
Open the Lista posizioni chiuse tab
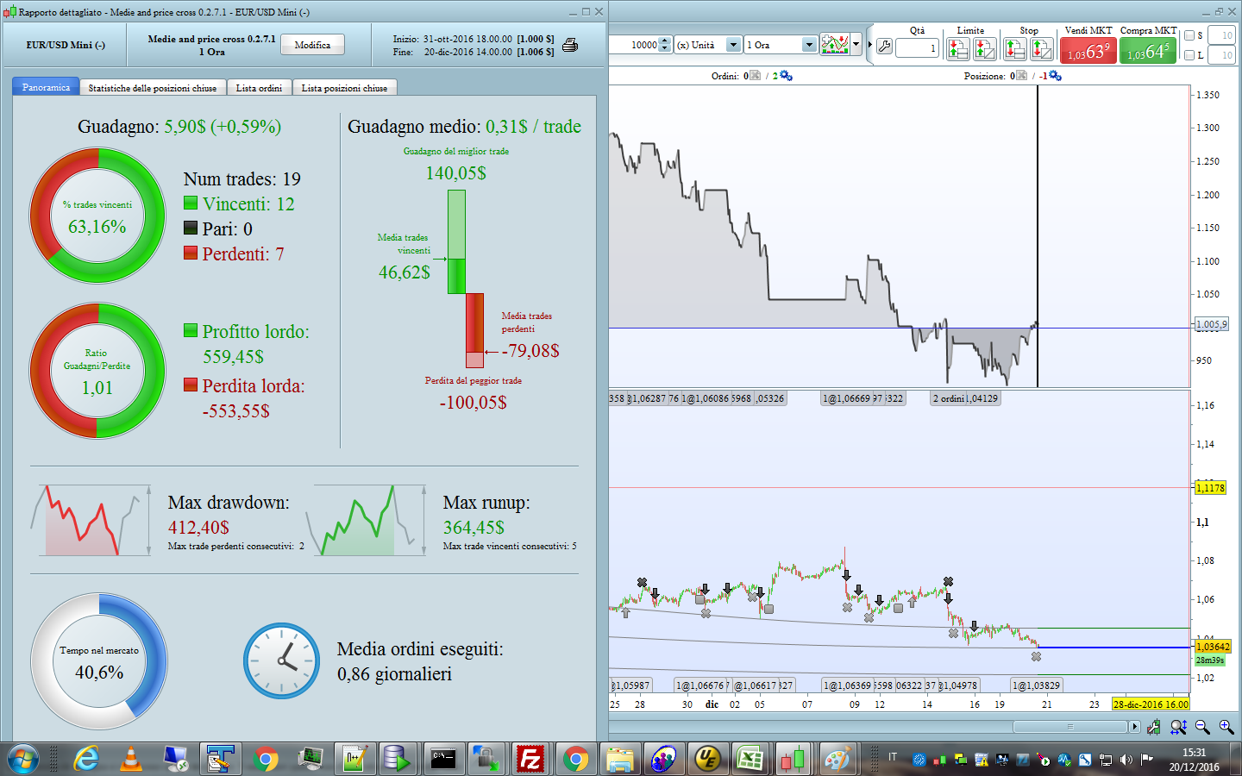coord(344,88)
